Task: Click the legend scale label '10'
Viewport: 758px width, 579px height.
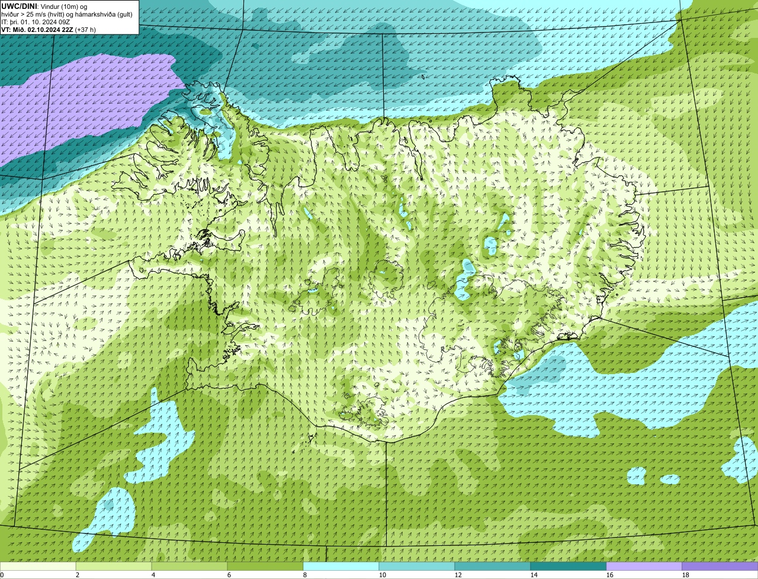Action: (x=383, y=575)
